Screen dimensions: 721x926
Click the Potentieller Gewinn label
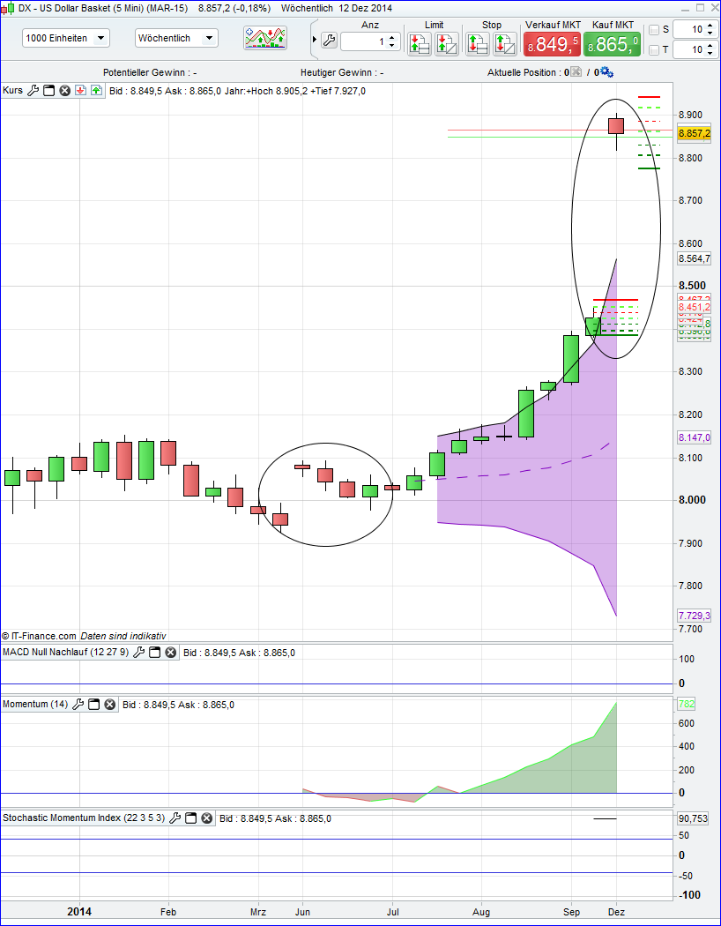click(x=150, y=72)
